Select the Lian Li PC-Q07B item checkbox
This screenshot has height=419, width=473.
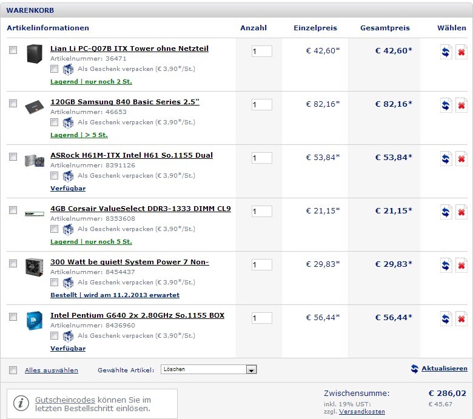(x=13, y=50)
